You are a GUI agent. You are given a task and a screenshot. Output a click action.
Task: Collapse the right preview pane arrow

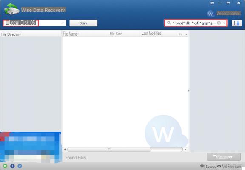pyautogui.click(x=189, y=91)
